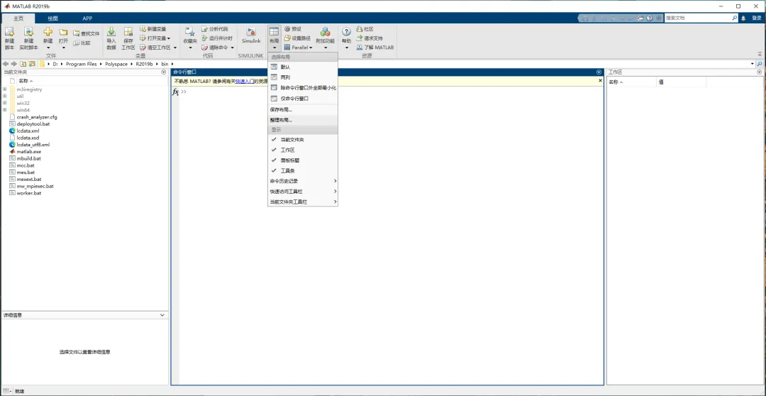Screen dimensions: 766x396
Task: Click 比较 (Compare) in the toolstrip
Action: pos(82,43)
